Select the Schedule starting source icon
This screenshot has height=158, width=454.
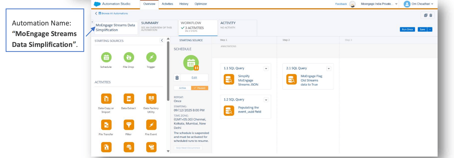click(106, 57)
